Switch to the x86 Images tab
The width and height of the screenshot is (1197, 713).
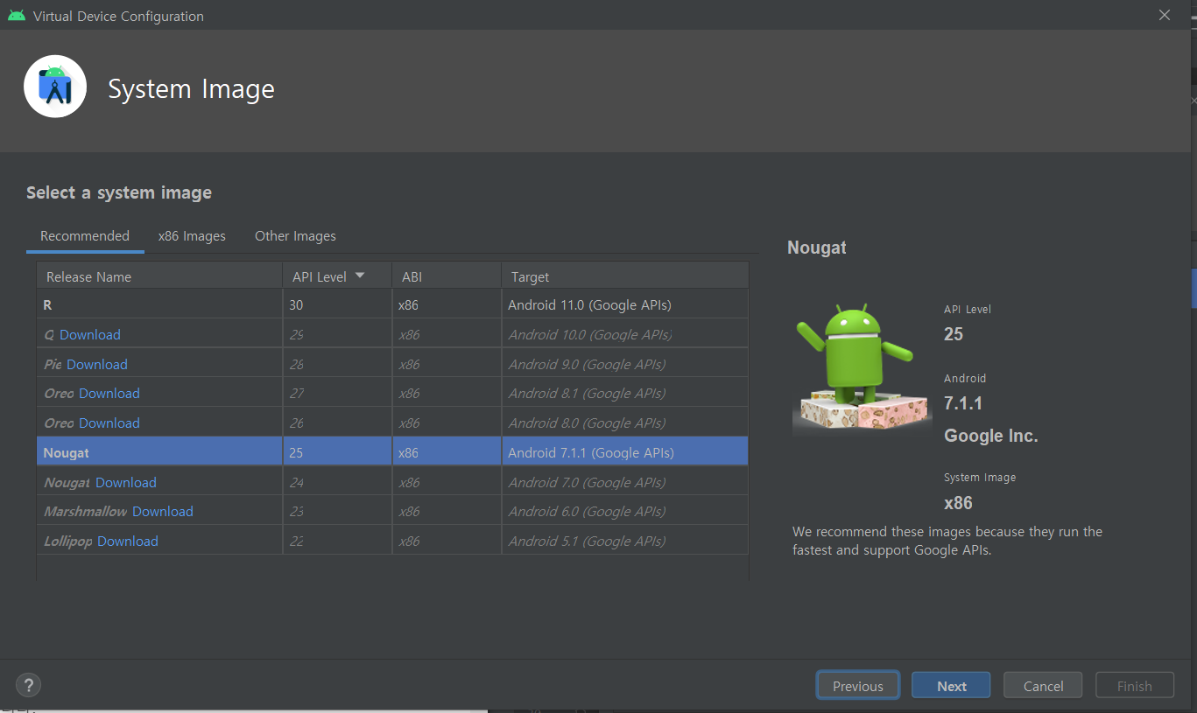[192, 236]
